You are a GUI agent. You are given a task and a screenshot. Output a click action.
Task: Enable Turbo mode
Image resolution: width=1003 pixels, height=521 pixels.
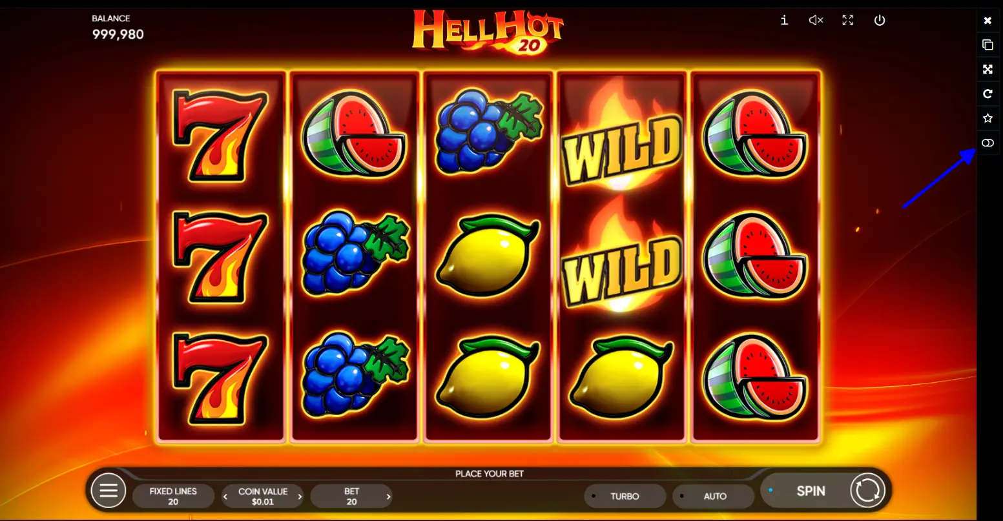625,496
